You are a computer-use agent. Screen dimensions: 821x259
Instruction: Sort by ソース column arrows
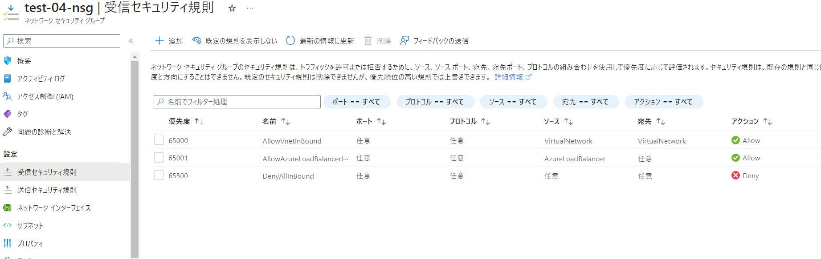coord(568,121)
